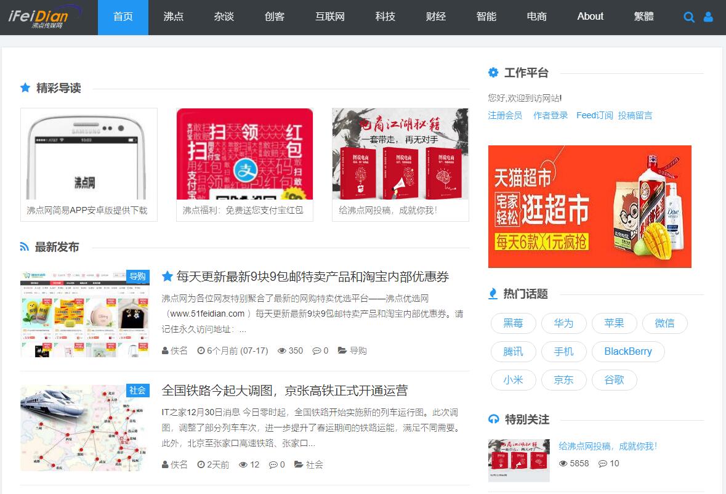Screen dimensions: 726x494
Task: Select the 微信 hot topic tag
Action: 665,323
